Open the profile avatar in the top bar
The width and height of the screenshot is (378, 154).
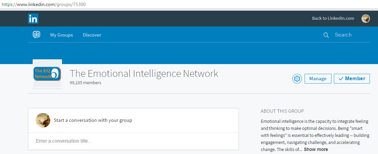pyautogui.click(x=366, y=18)
